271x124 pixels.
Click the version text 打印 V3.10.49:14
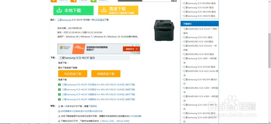point(72,32)
